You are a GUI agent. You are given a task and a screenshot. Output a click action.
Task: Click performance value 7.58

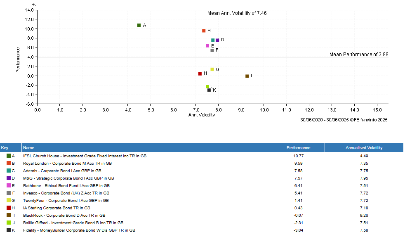pyautogui.click(x=298, y=171)
